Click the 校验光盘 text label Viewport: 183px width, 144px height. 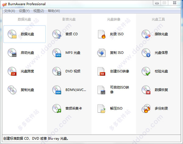pyautogui.click(x=161, y=71)
